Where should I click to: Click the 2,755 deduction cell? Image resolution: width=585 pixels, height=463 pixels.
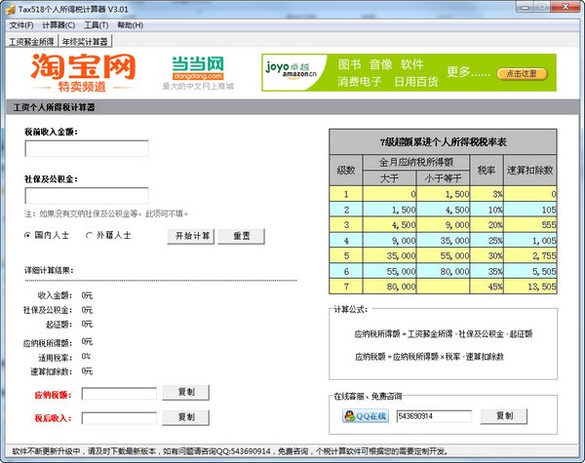pos(530,255)
